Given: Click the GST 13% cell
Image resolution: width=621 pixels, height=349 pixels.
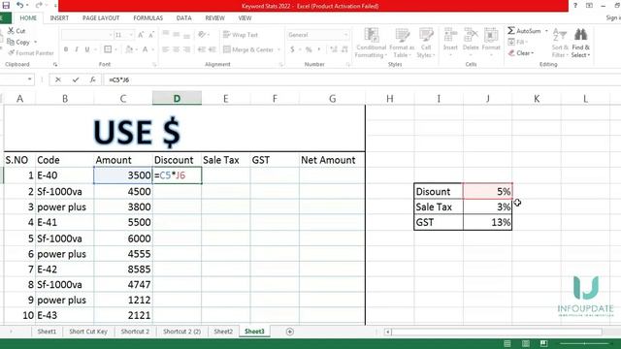Looking at the screenshot, I should (x=487, y=222).
